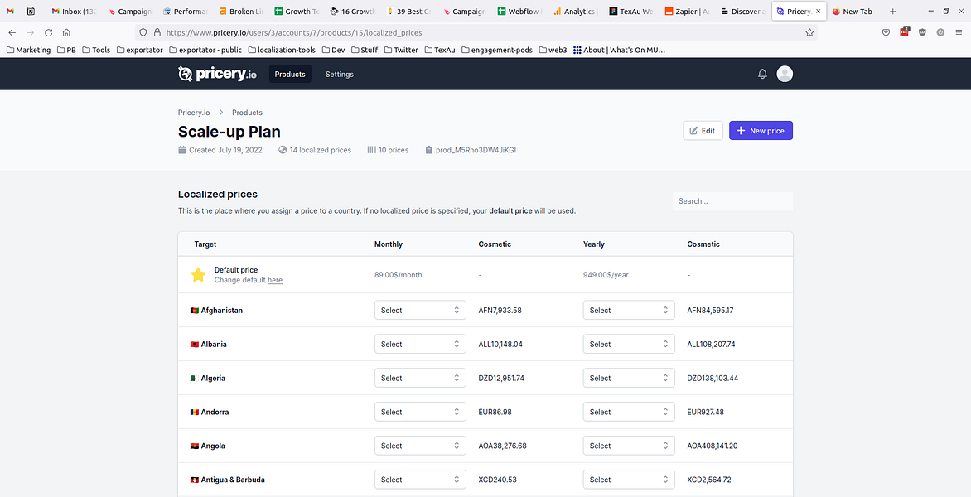Click the prod_M5Rho3DW4JiKGI product ID
The image size is (971, 497).
tap(476, 150)
